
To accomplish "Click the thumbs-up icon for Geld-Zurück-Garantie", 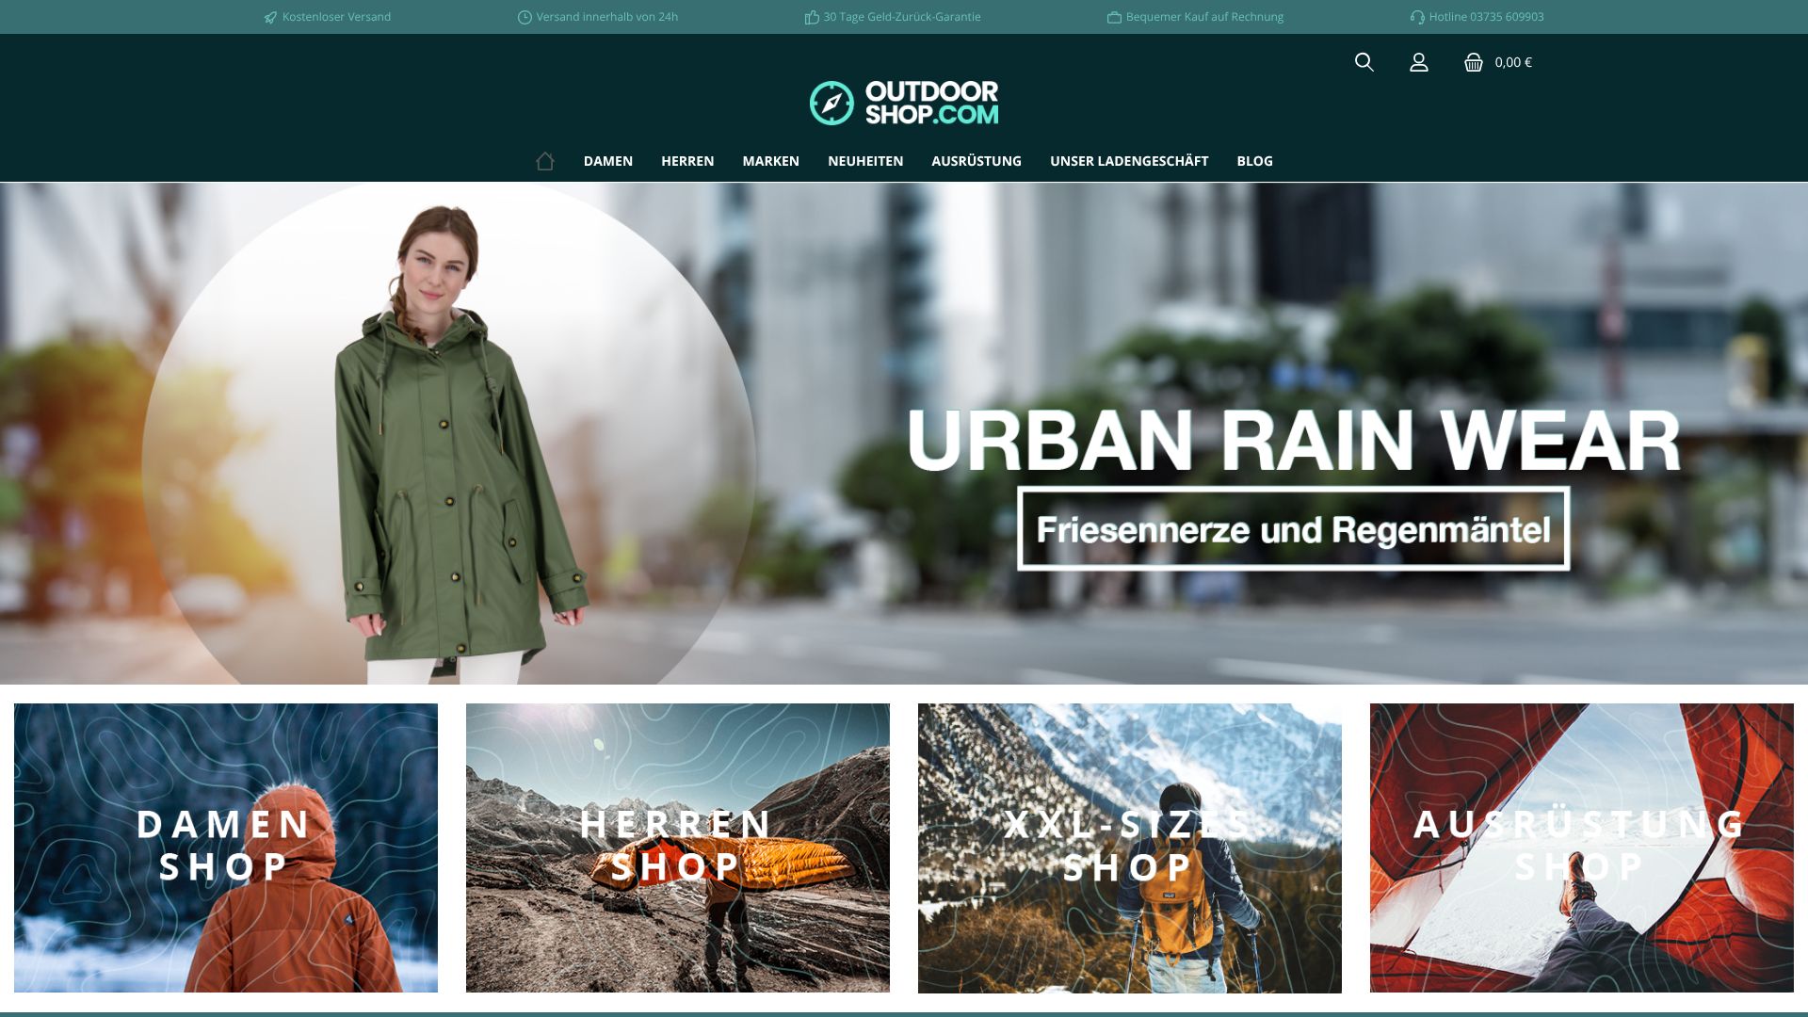I will coord(810,16).
